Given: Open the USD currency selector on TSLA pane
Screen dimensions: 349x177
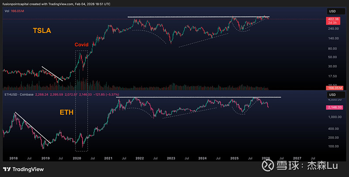Looking at the screenshot, I should pyautogui.click(x=335, y=11).
